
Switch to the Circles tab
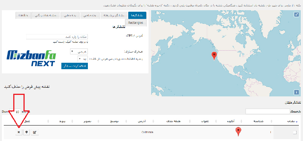pyautogui.click(x=23, y=15)
